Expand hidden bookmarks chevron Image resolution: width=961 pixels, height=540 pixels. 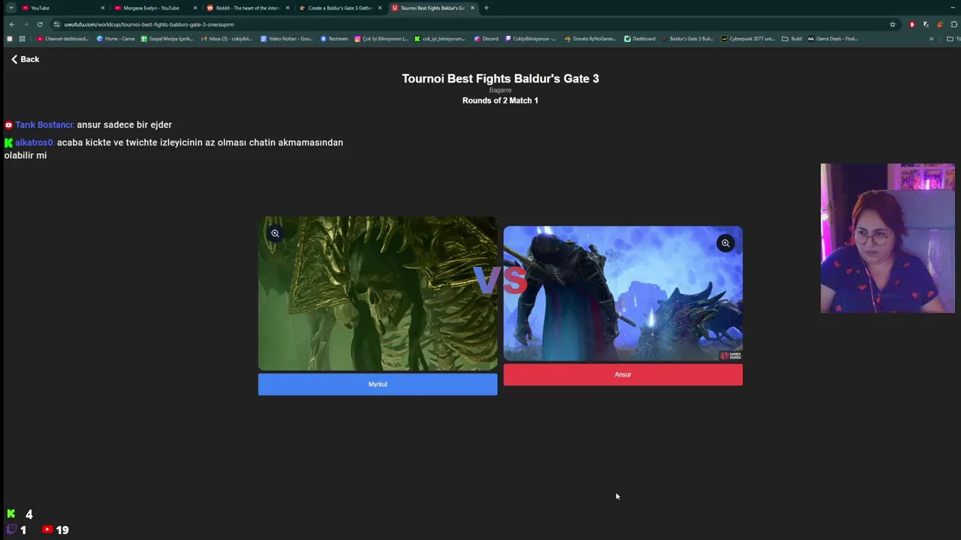point(931,39)
